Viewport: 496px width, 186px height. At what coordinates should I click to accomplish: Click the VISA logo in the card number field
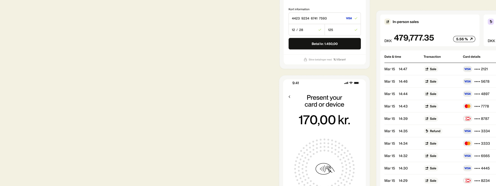coord(349,18)
